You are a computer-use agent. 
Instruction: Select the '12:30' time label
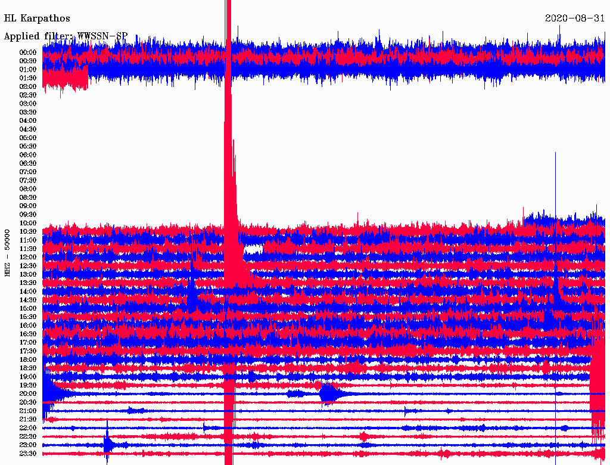point(28,266)
